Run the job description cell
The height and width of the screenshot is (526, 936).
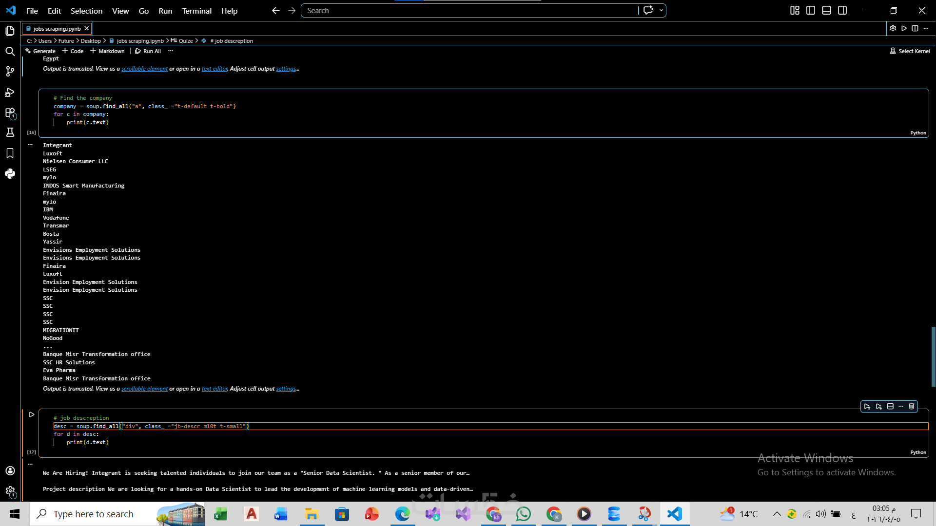pyautogui.click(x=32, y=414)
